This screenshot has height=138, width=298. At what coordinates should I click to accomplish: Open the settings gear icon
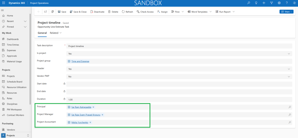point(279,3)
